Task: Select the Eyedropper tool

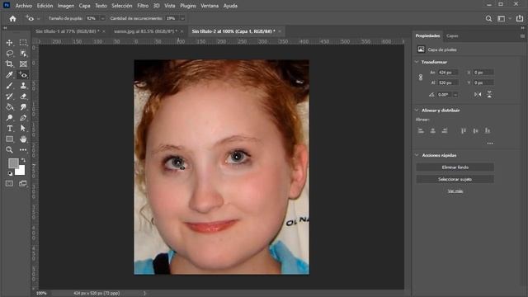Action: coord(9,75)
